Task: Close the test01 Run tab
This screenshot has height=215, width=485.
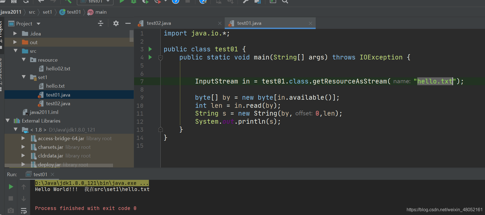Action: [52, 174]
